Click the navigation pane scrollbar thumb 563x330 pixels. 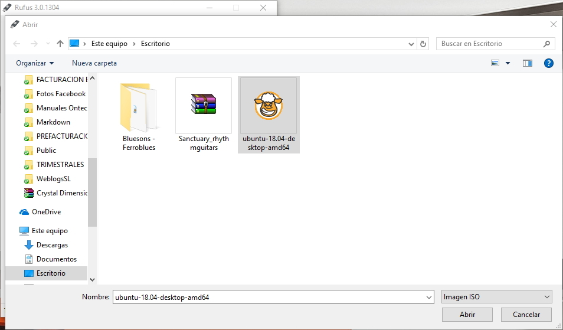tap(92, 192)
